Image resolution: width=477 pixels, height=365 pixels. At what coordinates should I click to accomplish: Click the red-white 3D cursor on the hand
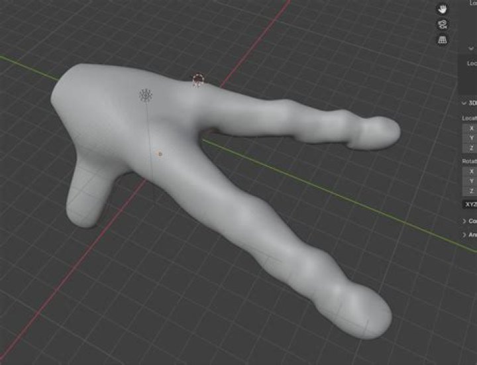tap(198, 80)
